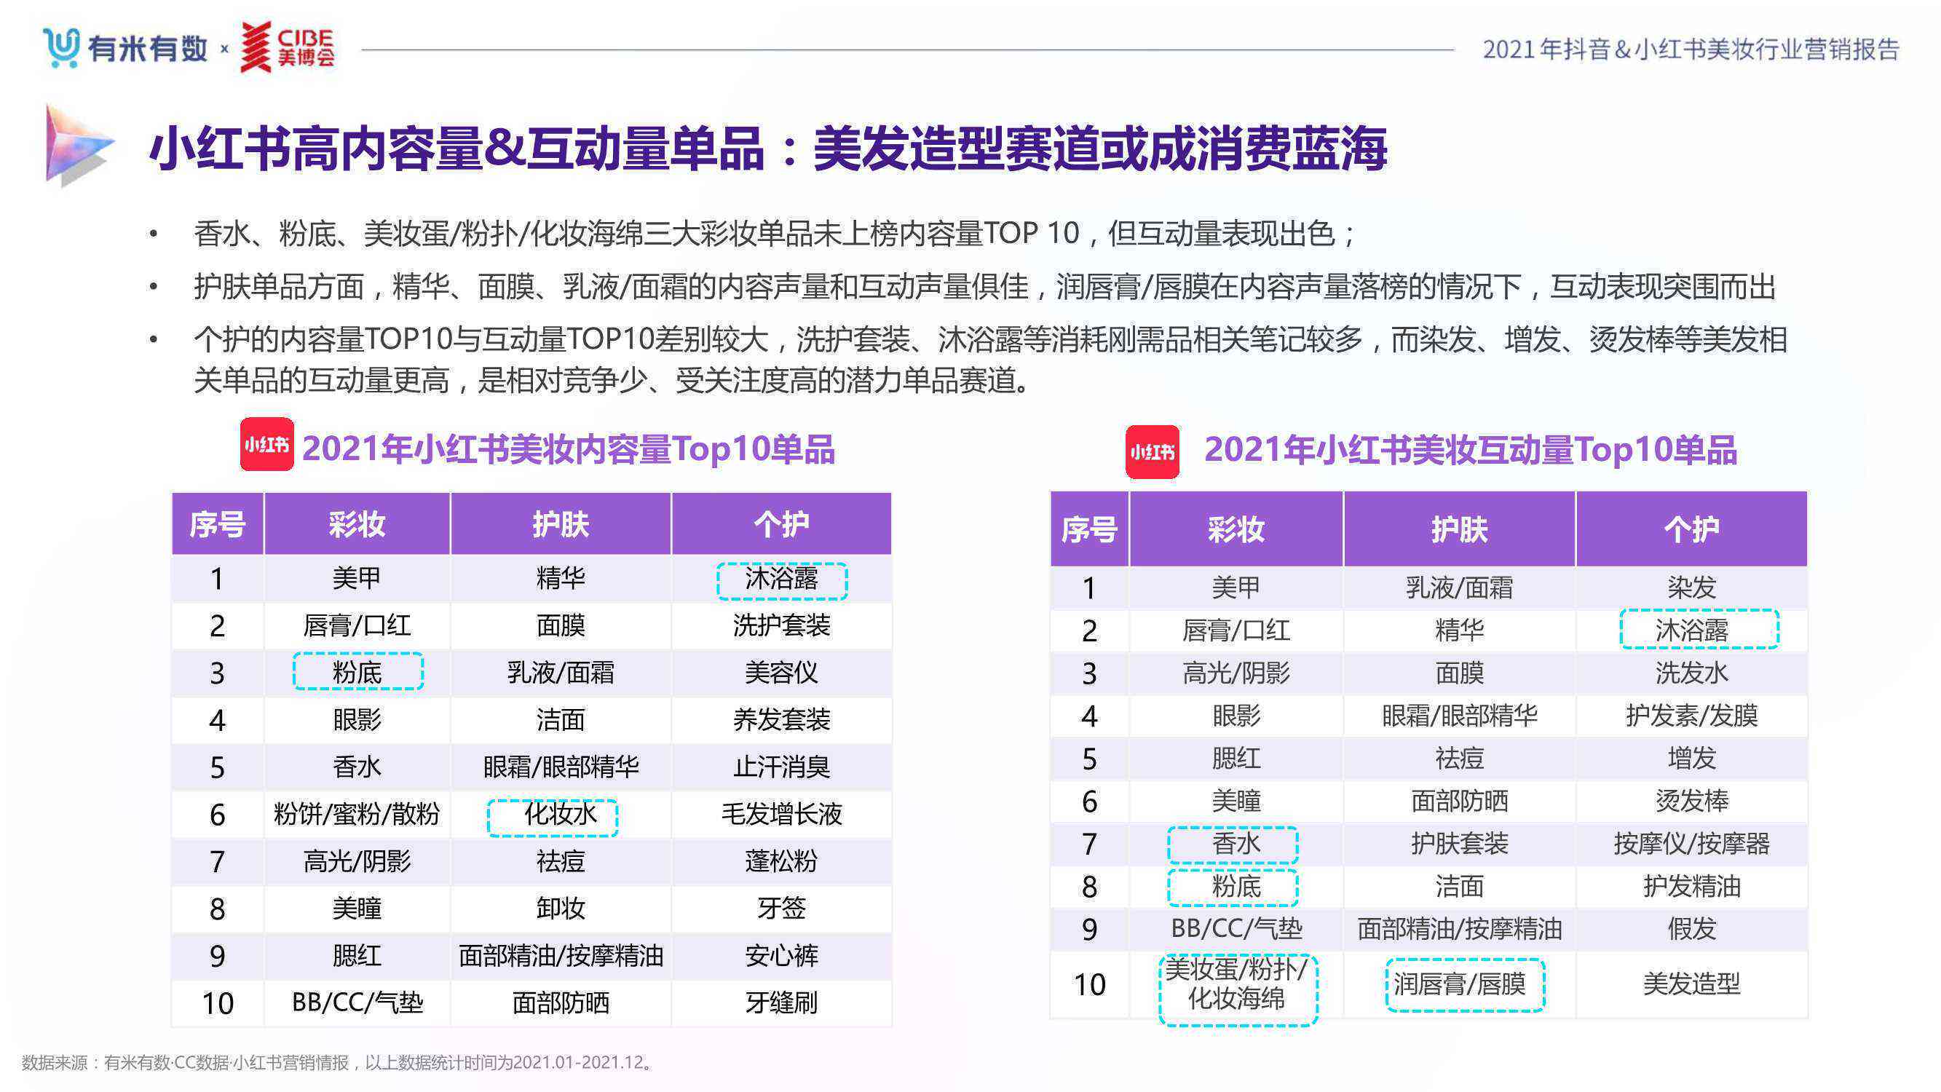This screenshot has width=1941, height=1092.
Task: Click BB/CC/气垫 in the 互动量 table's row 9
Action: click(x=1236, y=928)
